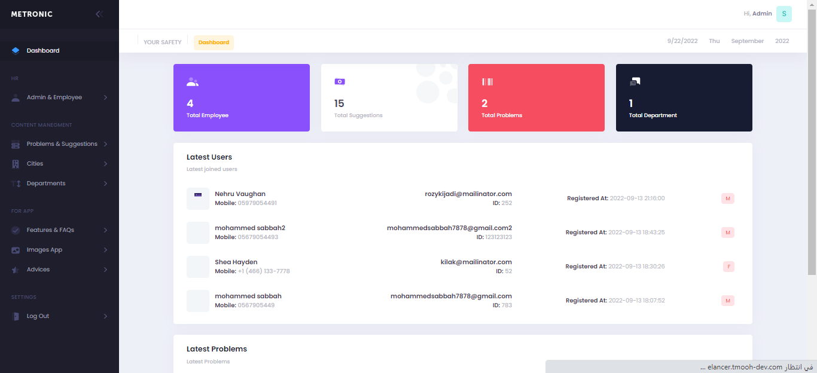Collapse the sidebar with double-chevron icon
The width and height of the screenshot is (817, 373).
[x=99, y=14]
